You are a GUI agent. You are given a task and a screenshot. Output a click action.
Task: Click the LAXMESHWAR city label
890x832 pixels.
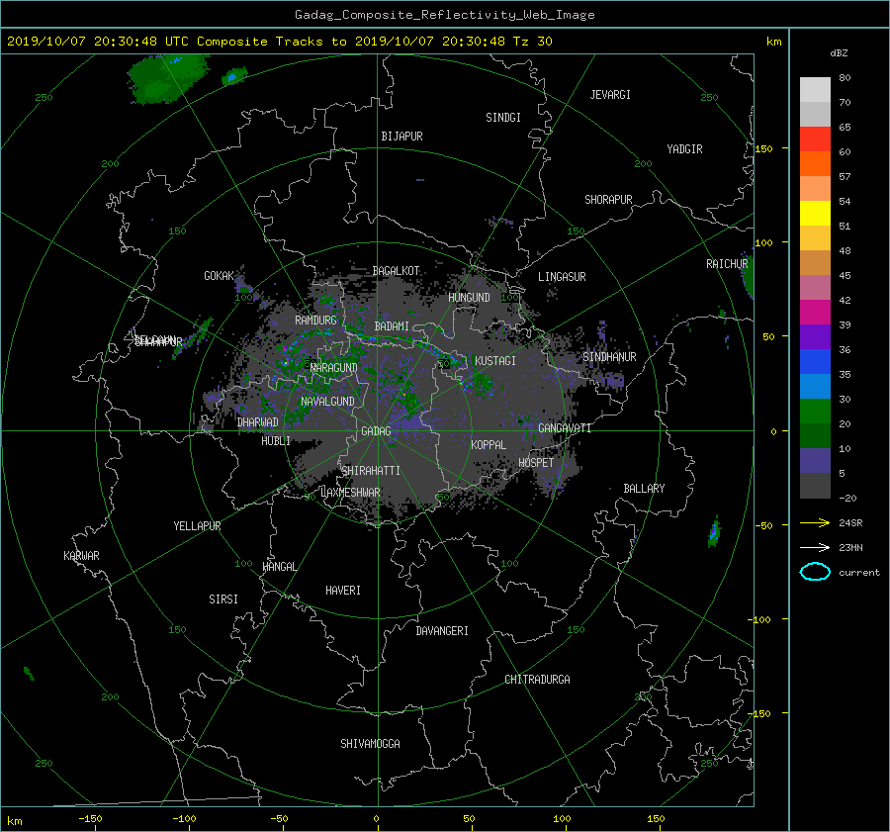350,493
